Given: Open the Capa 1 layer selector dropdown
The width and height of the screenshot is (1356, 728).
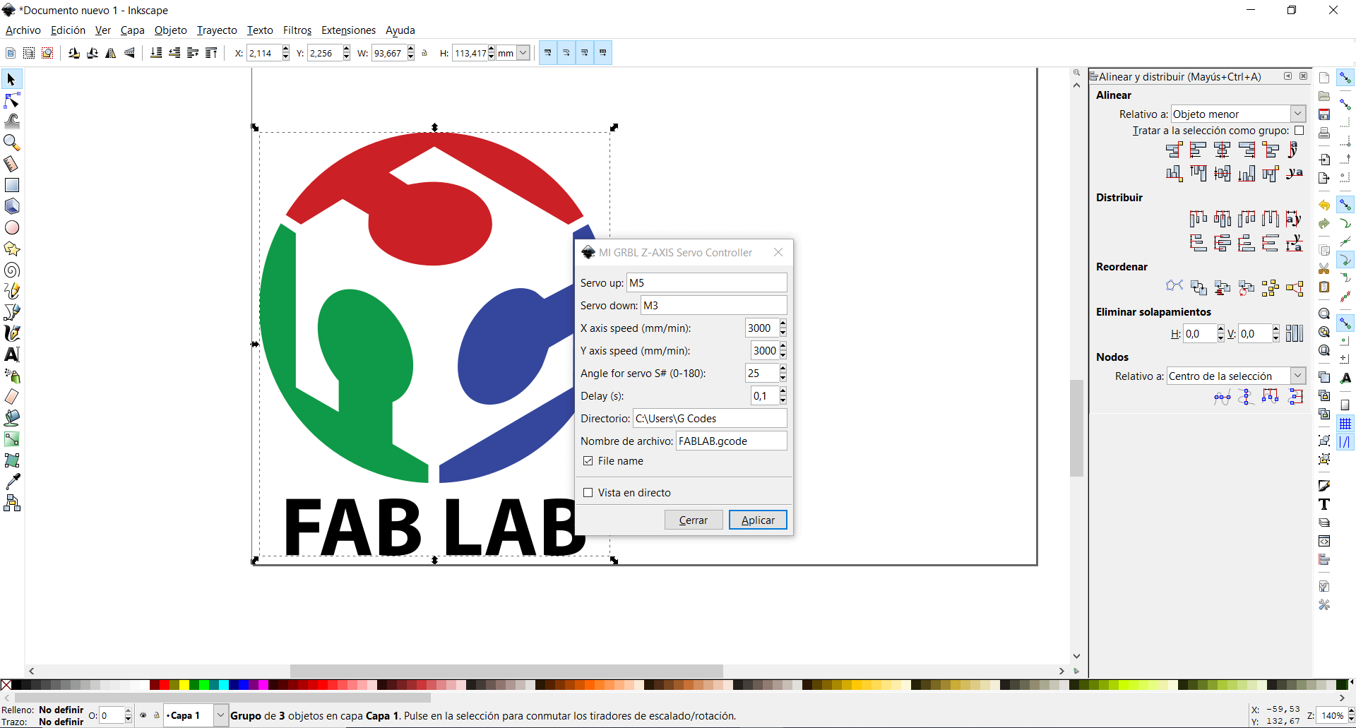Looking at the screenshot, I should tap(196, 715).
